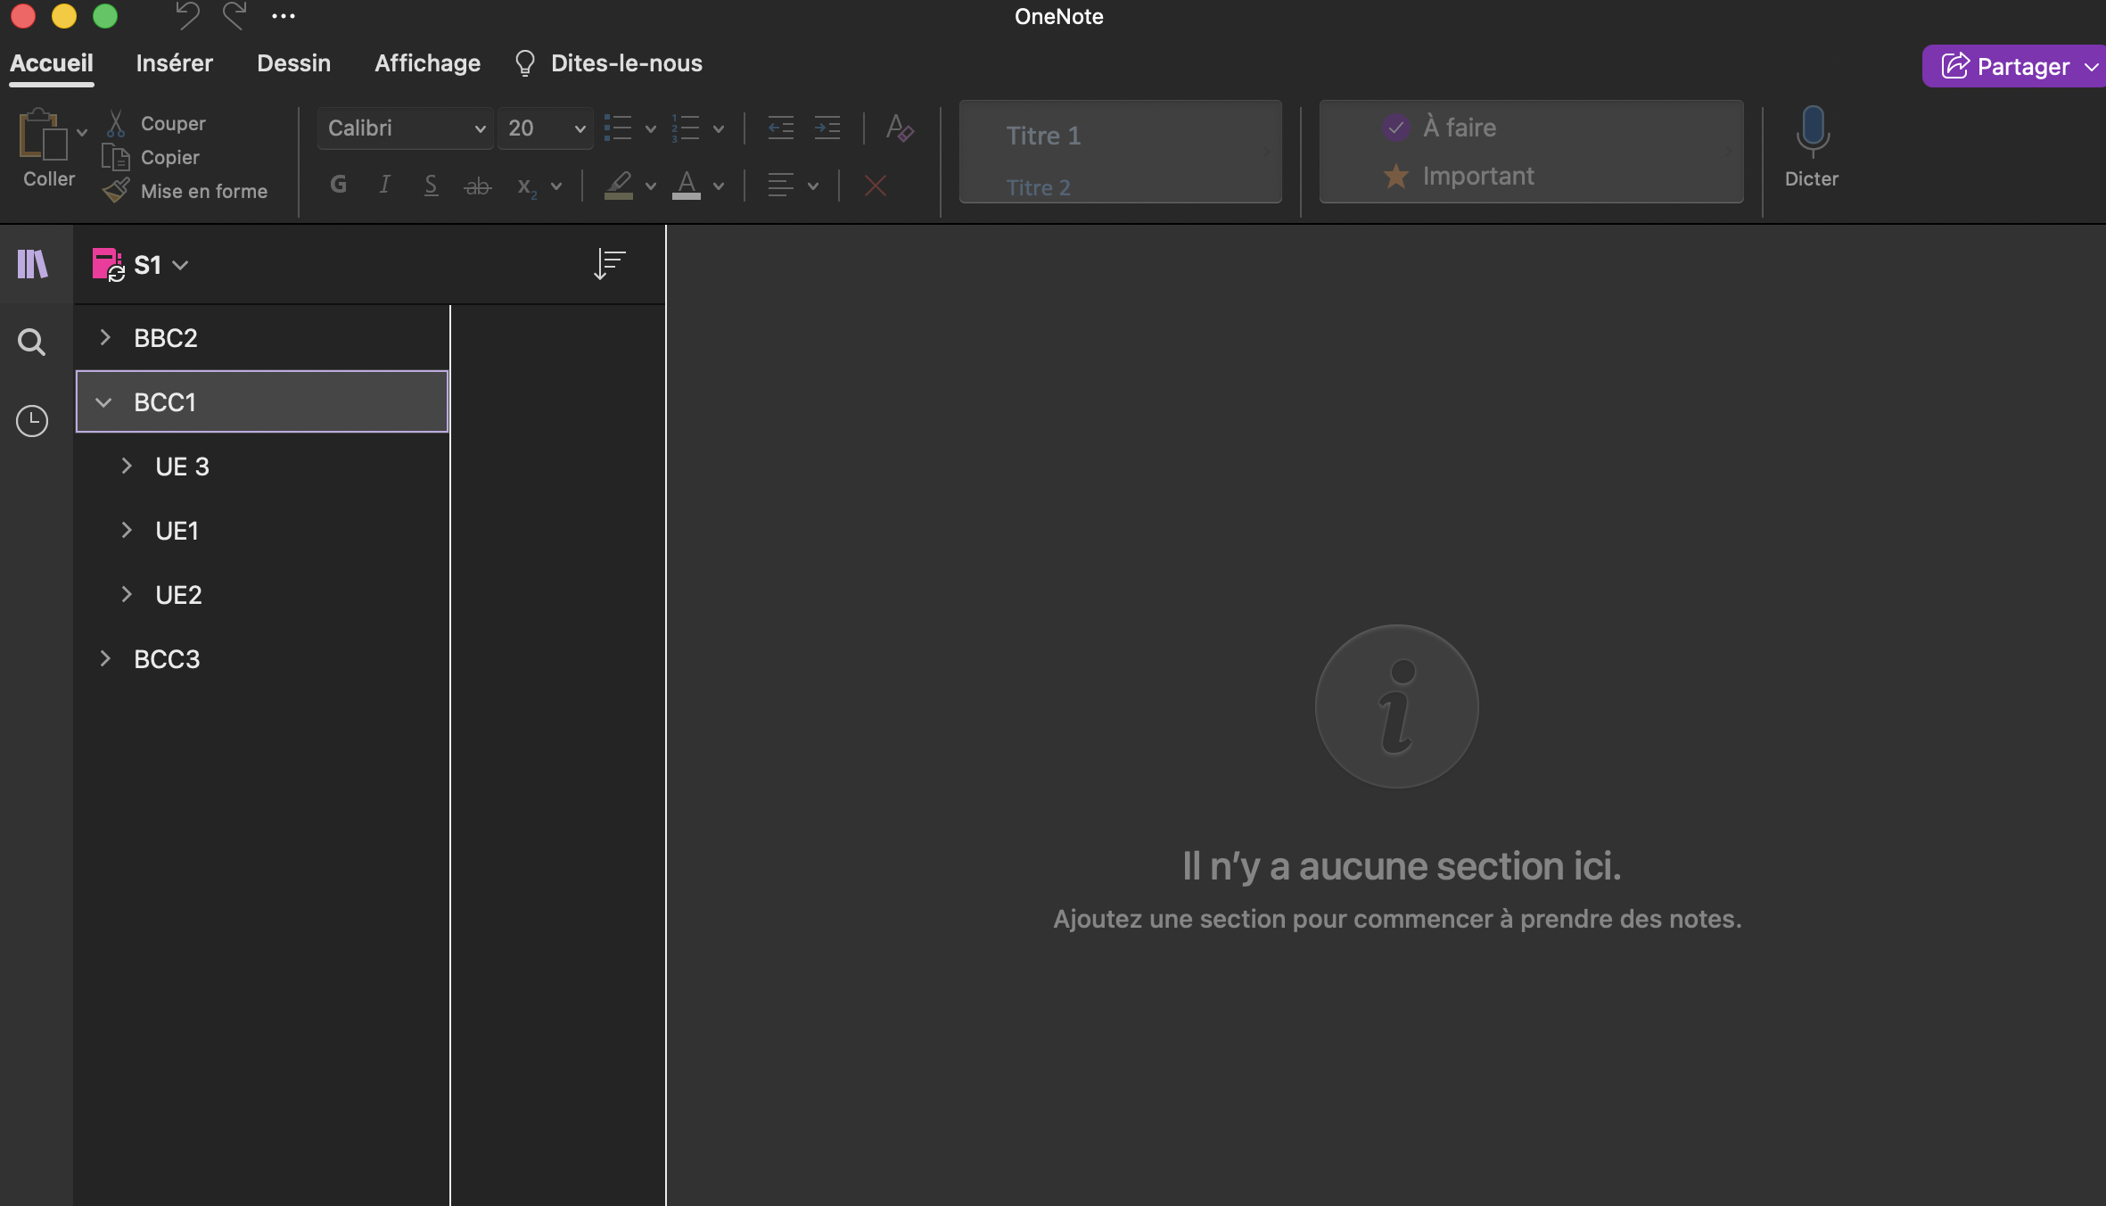Click the sort sections icon
The image size is (2106, 1206).
610,264
